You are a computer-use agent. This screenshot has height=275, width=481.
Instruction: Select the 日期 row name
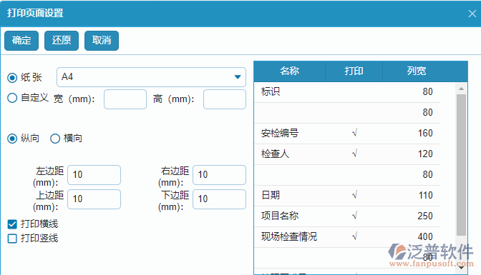(271, 195)
